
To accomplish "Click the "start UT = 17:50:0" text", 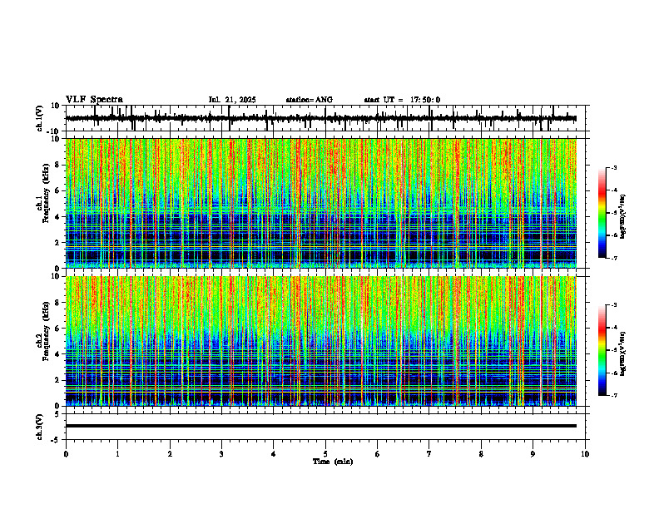I will 402,100.
